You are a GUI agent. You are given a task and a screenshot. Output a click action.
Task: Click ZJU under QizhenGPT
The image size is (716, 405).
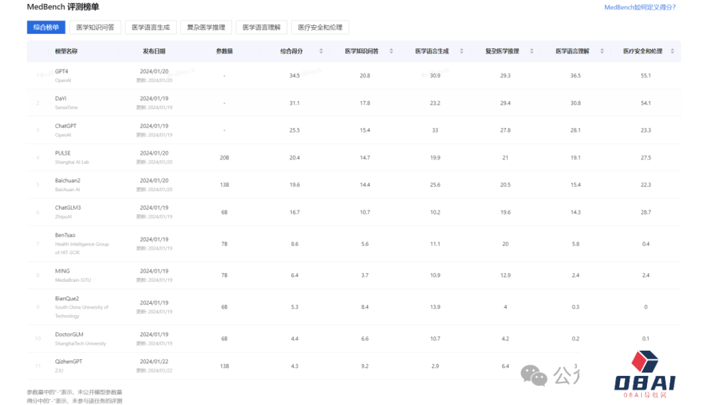[59, 371]
